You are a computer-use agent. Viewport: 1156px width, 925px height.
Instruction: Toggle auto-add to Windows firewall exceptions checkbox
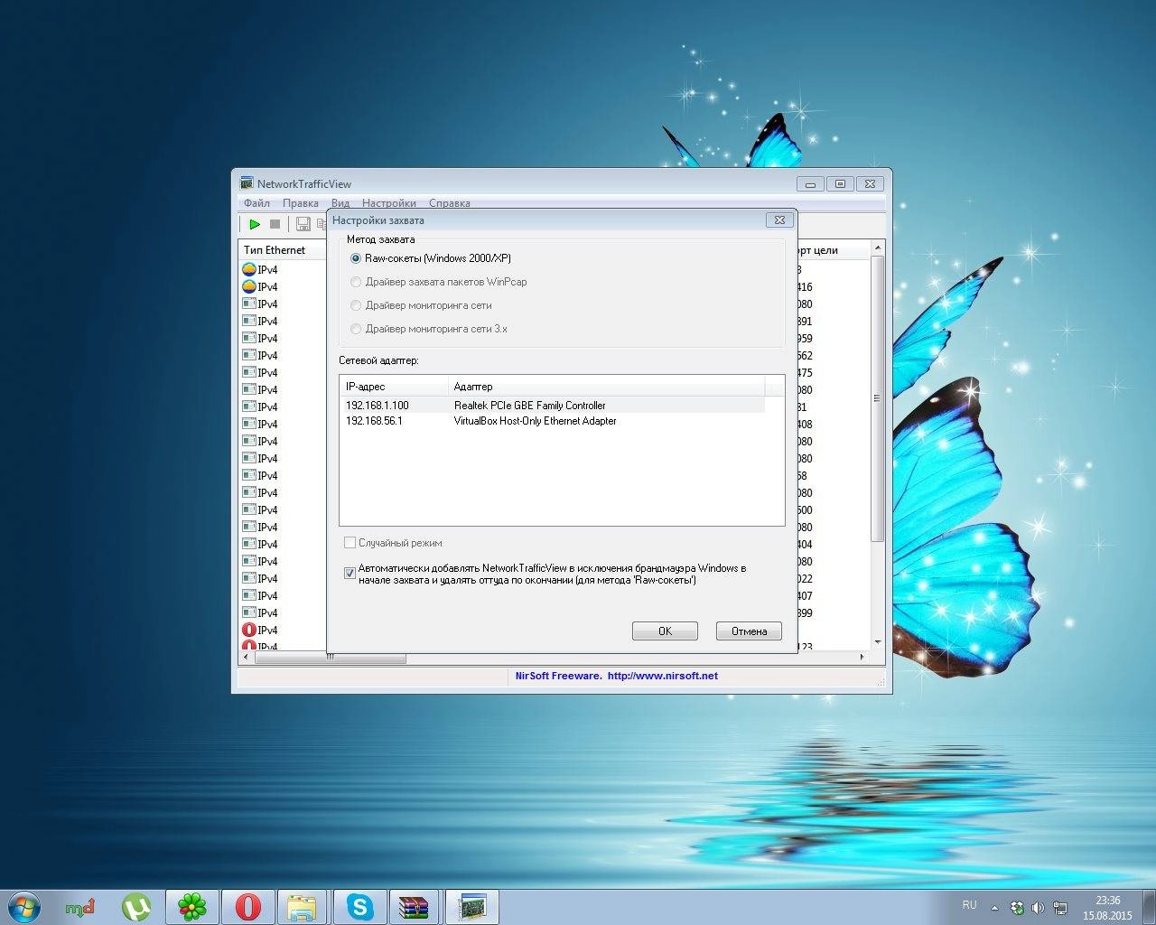pyautogui.click(x=350, y=574)
